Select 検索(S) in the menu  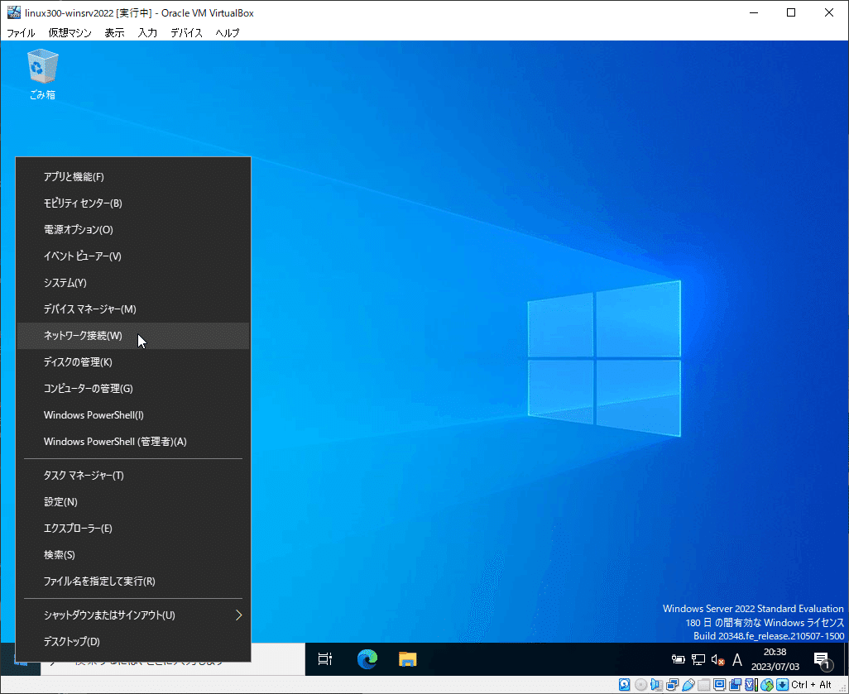click(133, 555)
